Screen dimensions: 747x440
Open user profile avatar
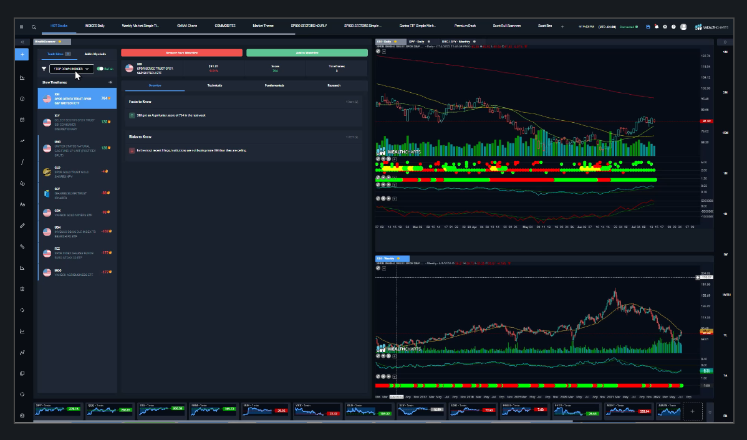[683, 27]
